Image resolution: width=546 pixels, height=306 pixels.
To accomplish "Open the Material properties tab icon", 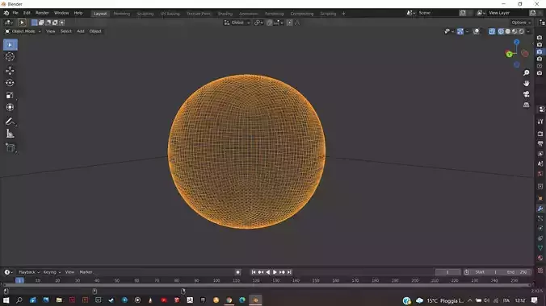I will (540, 258).
